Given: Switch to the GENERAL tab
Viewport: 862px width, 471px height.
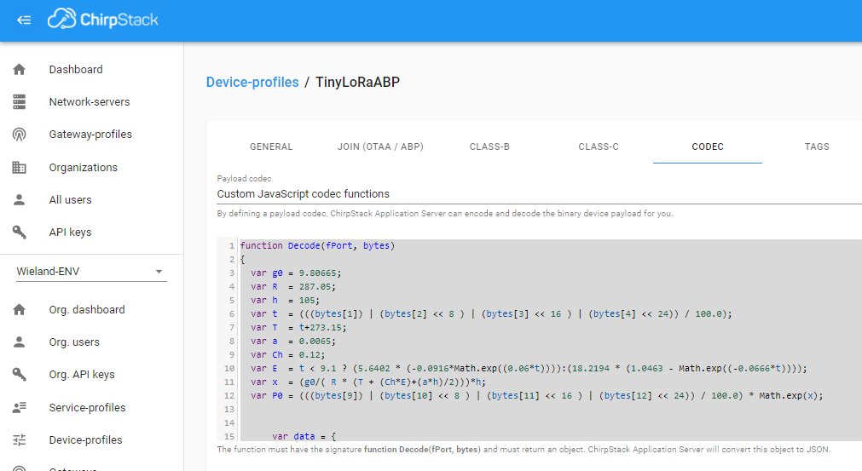Looking at the screenshot, I should 271,146.
